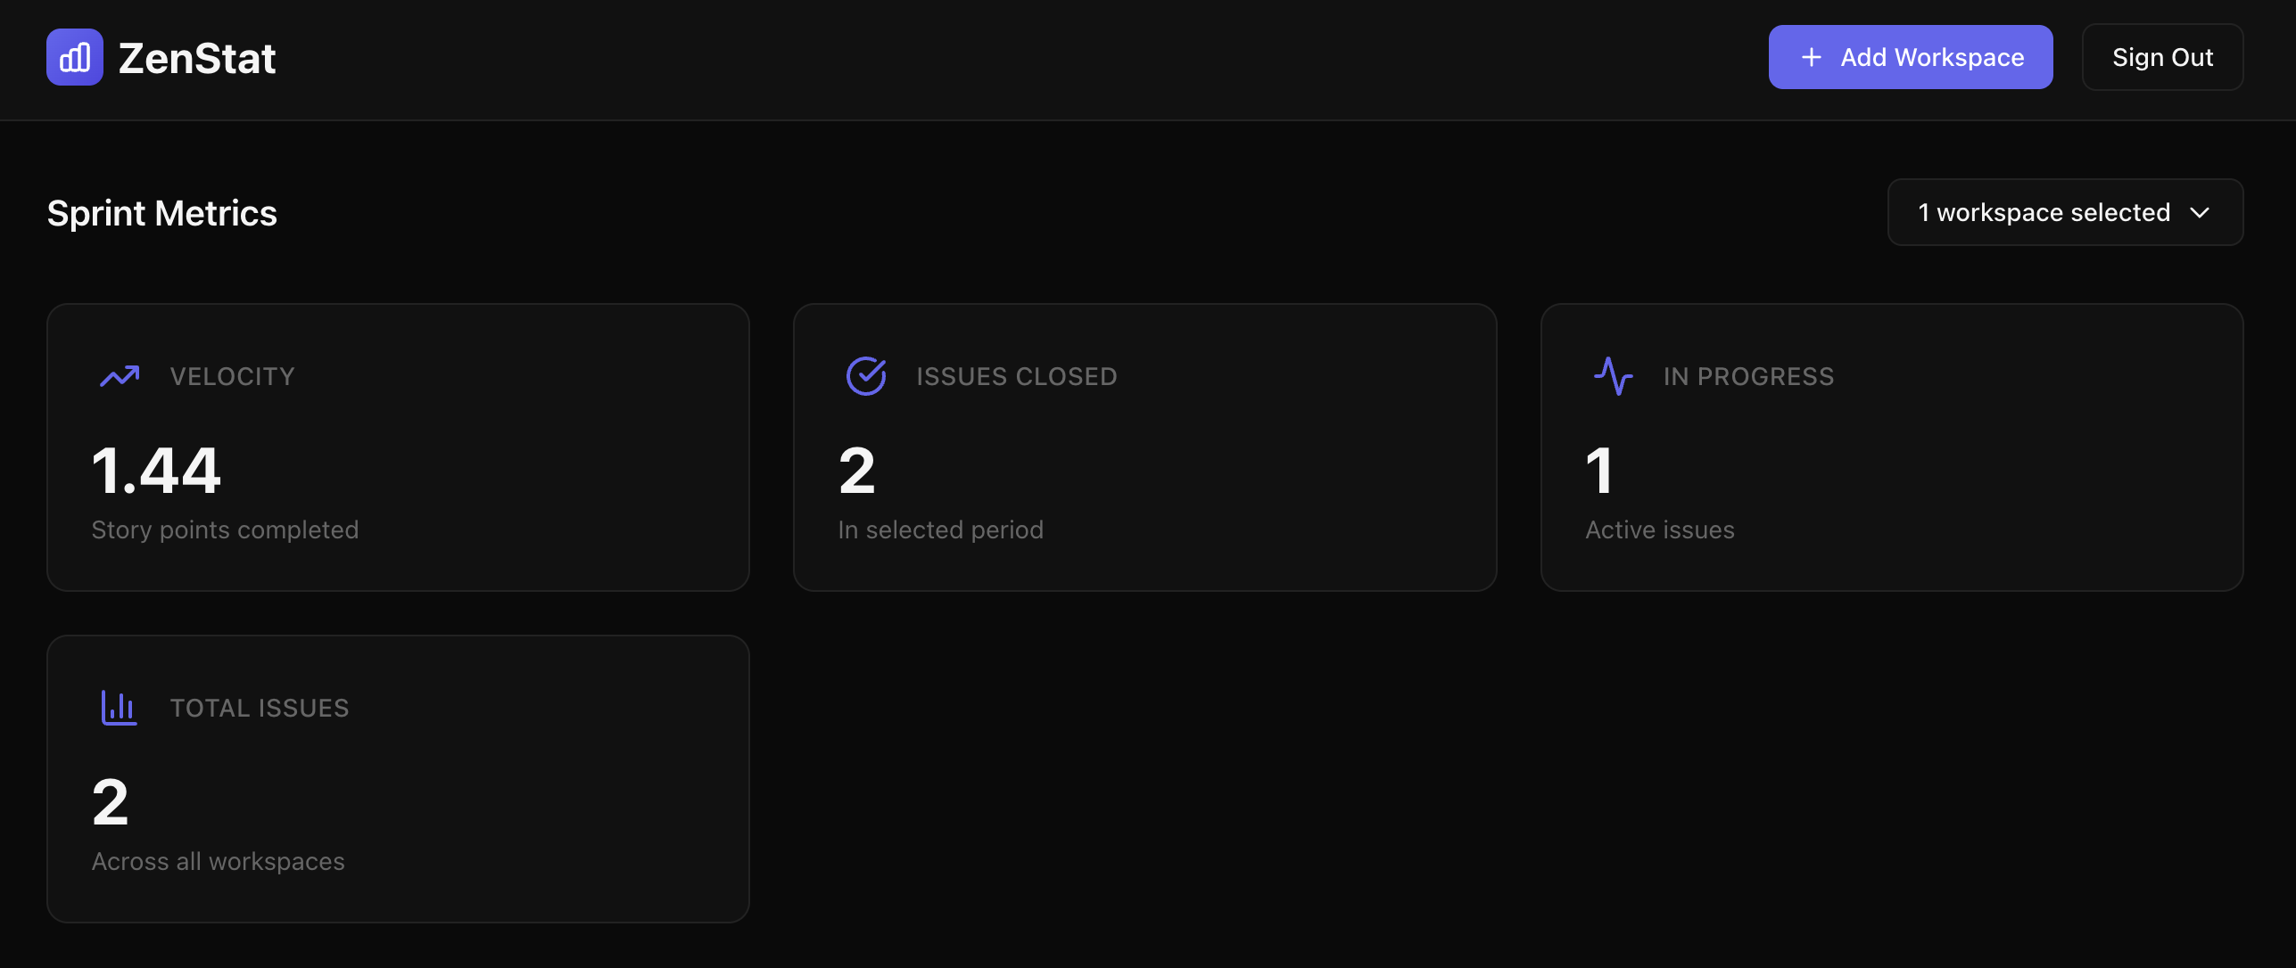Image resolution: width=2296 pixels, height=968 pixels.
Task: Select the Velocity trending-line icon
Action: [x=120, y=375]
